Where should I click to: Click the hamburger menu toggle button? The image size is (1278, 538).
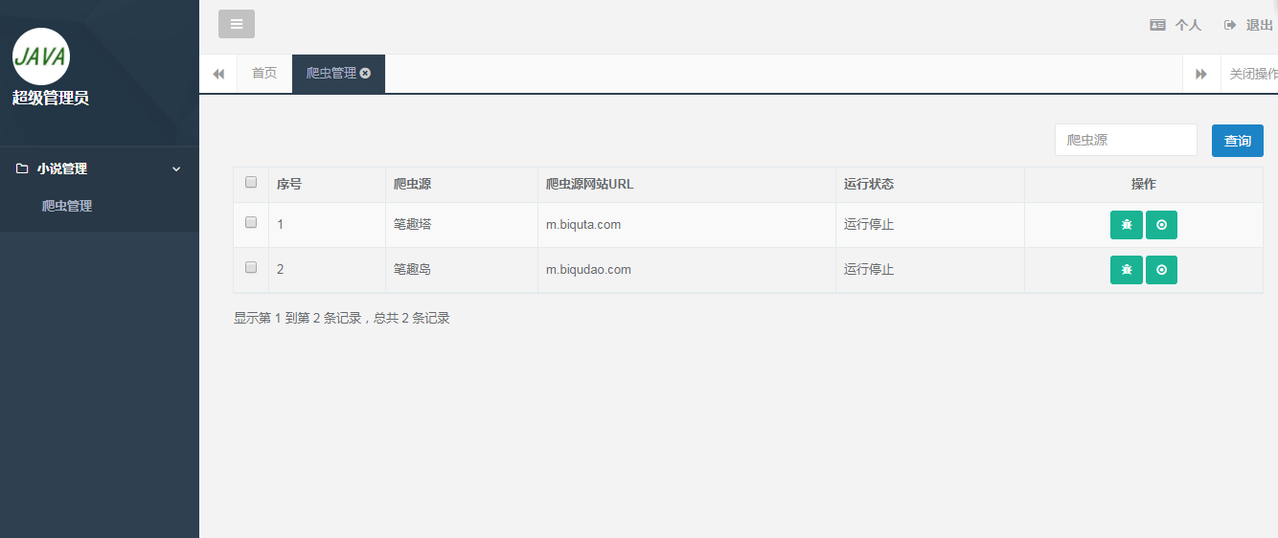(x=237, y=24)
